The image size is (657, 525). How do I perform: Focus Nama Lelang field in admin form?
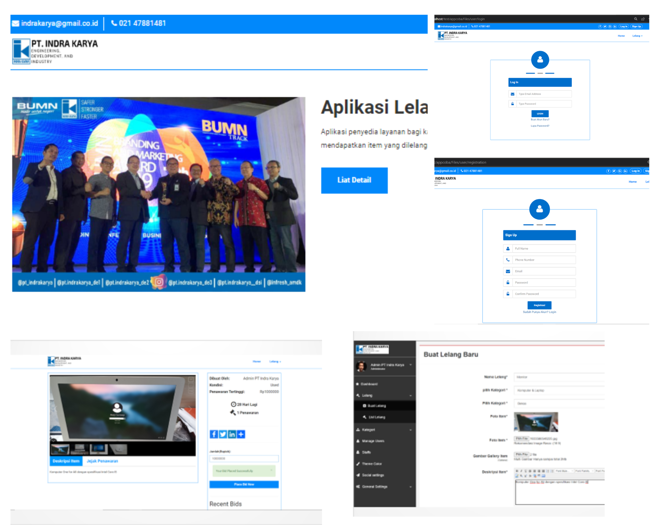(x=559, y=377)
